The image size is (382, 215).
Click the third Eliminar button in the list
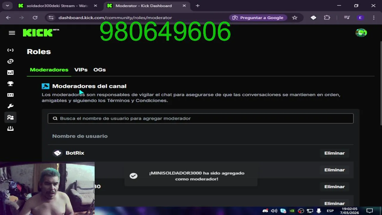(x=335, y=187)
